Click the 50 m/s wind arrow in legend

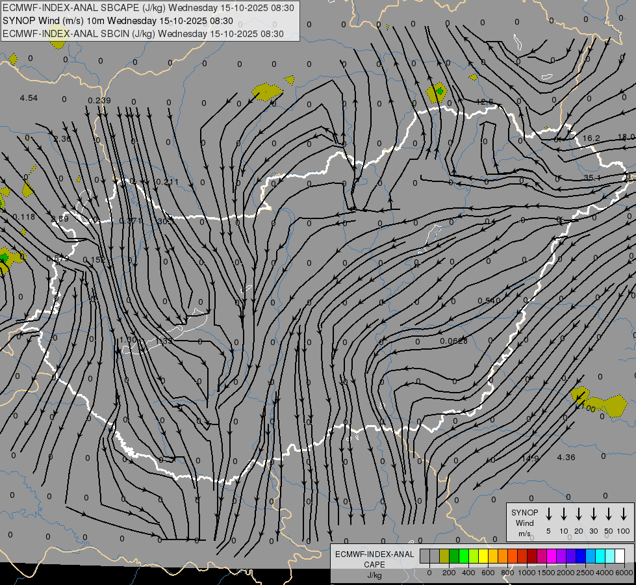point(609,513)
